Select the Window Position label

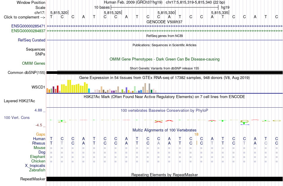point(31,2)
